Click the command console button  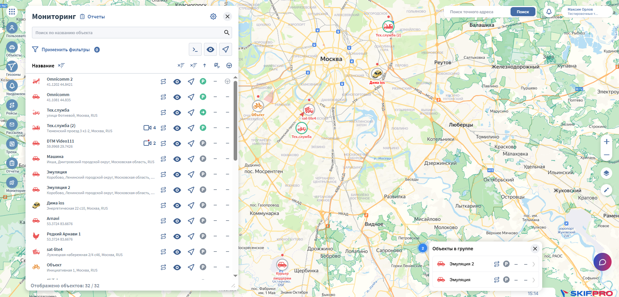pyautogui.click(x=195, y=49)
